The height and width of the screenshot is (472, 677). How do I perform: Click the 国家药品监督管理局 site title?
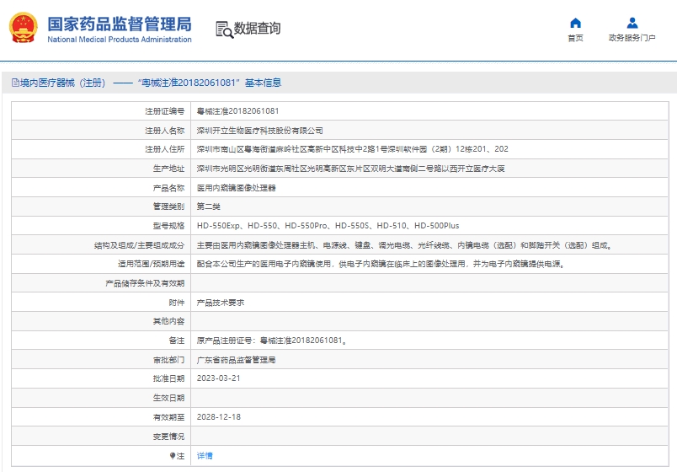(119, 23)
